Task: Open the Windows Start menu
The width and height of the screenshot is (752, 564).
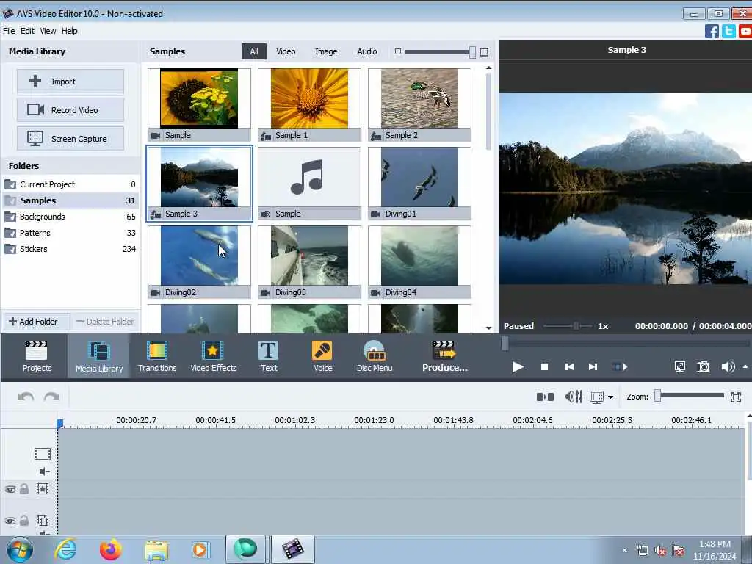Action: tap(20, 549)
